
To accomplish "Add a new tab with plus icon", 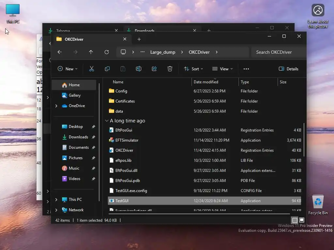I will (139, 39).
